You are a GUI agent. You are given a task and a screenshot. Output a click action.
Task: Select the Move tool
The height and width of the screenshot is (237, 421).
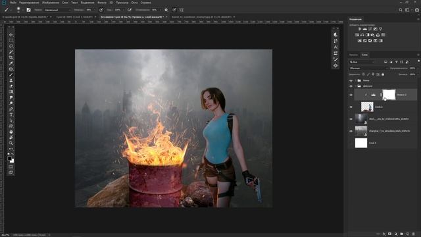coord(11,35)
